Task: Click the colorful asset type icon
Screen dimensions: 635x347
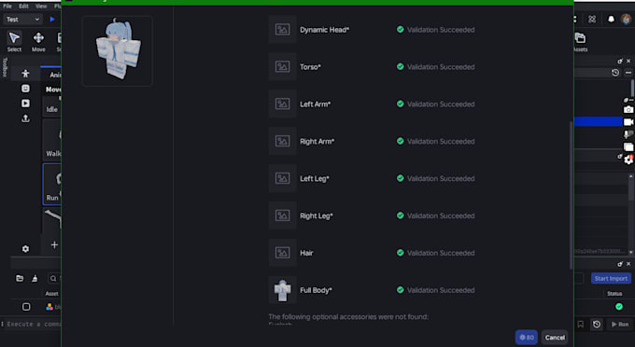Action: tap(49, 307)
